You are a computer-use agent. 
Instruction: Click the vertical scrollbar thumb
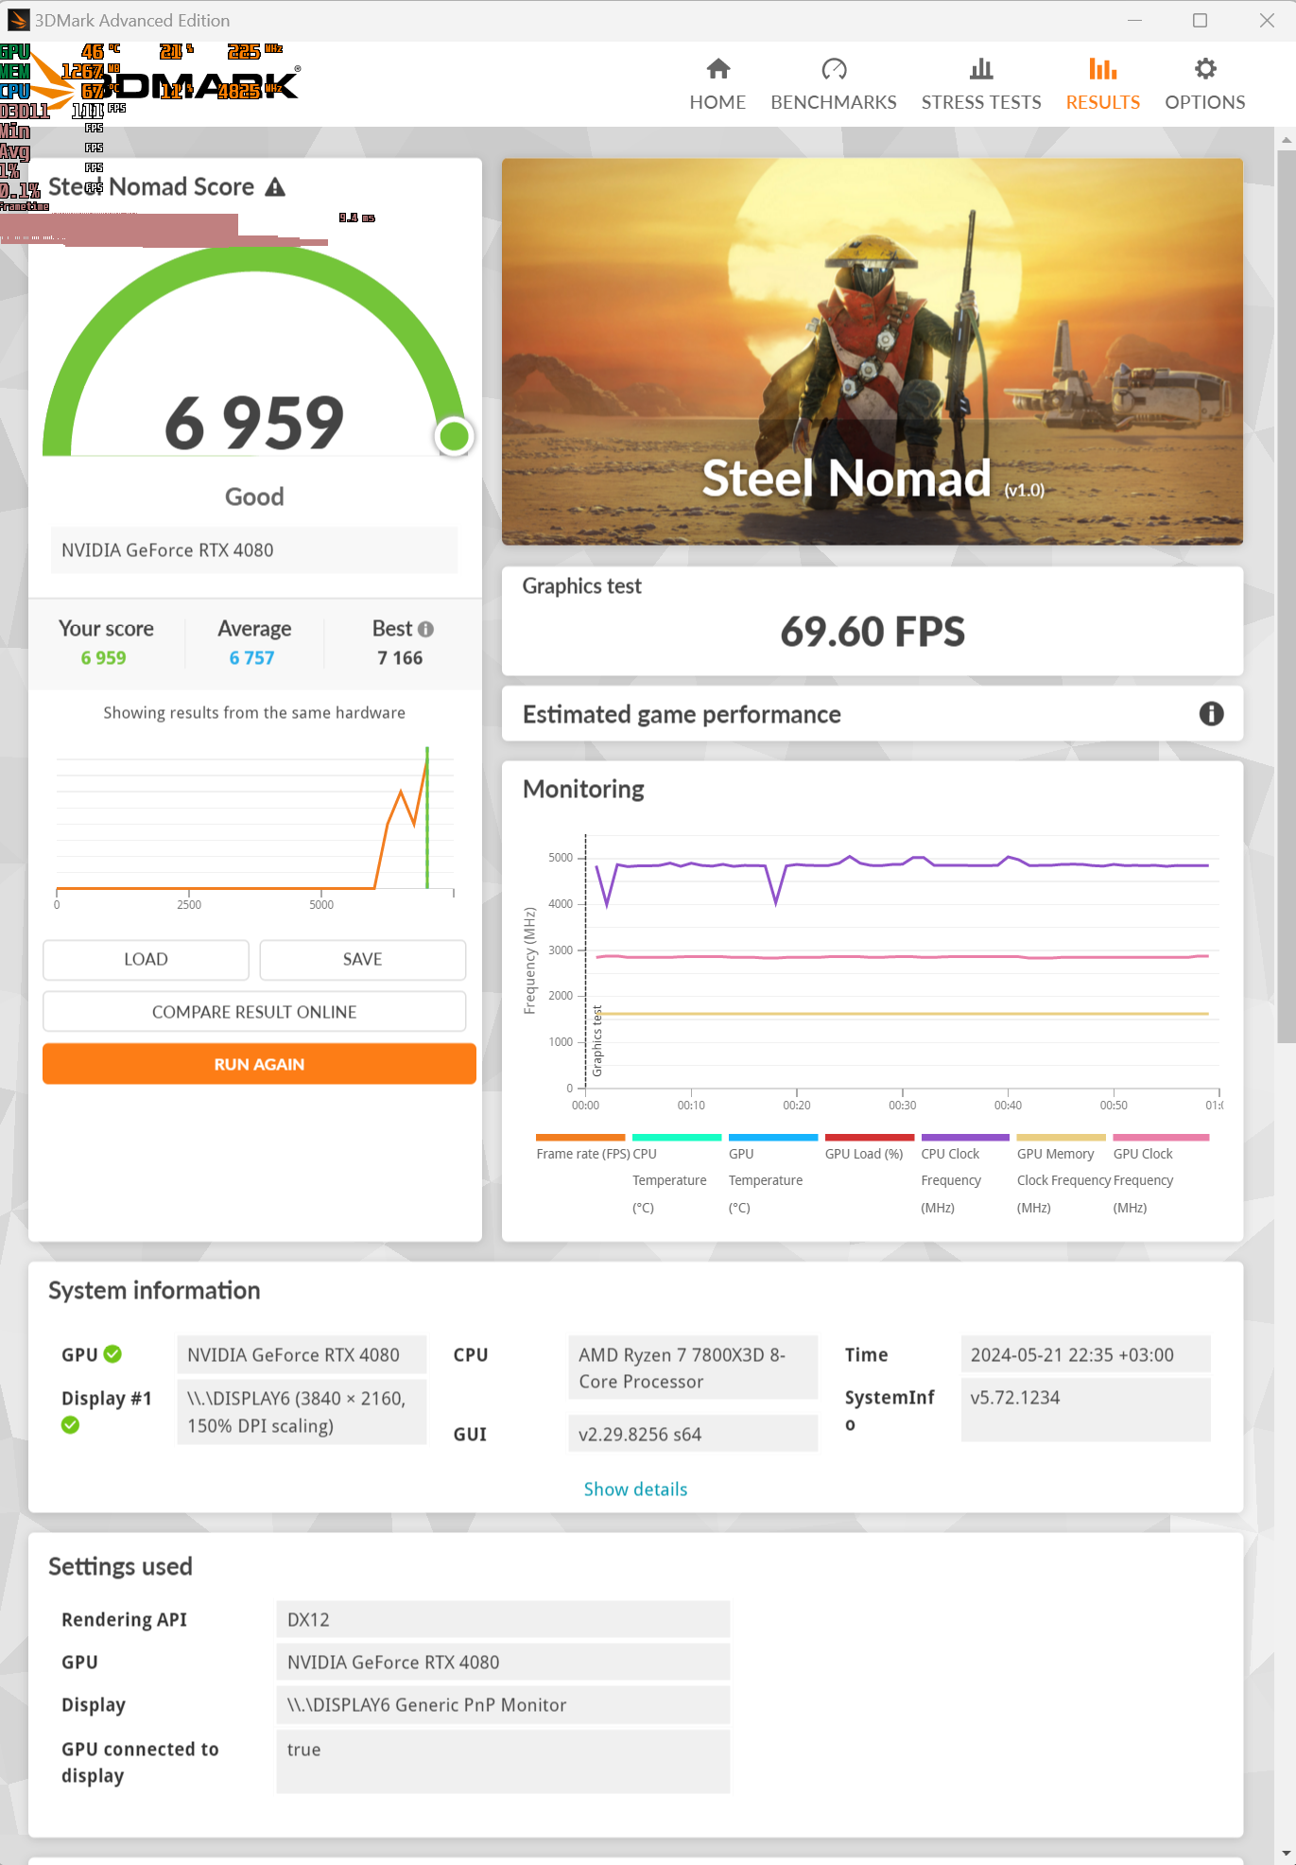click(x=1286, y=596)
